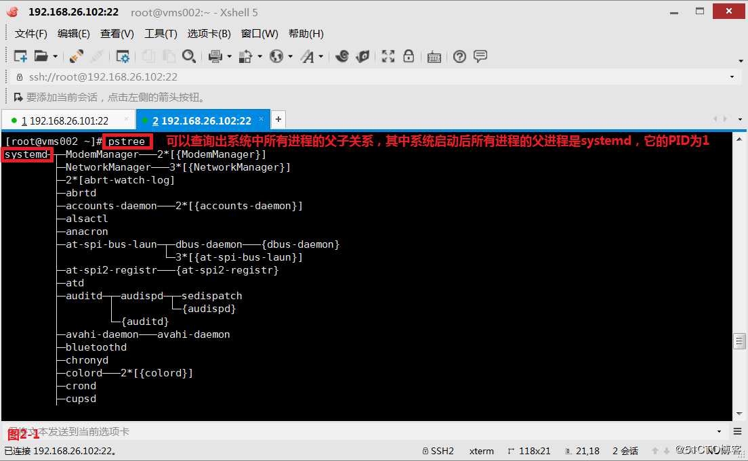Viewport: 748px width, 461px height.
Task: Click the terminal scrollbar thumb
Action: point(739,341)
